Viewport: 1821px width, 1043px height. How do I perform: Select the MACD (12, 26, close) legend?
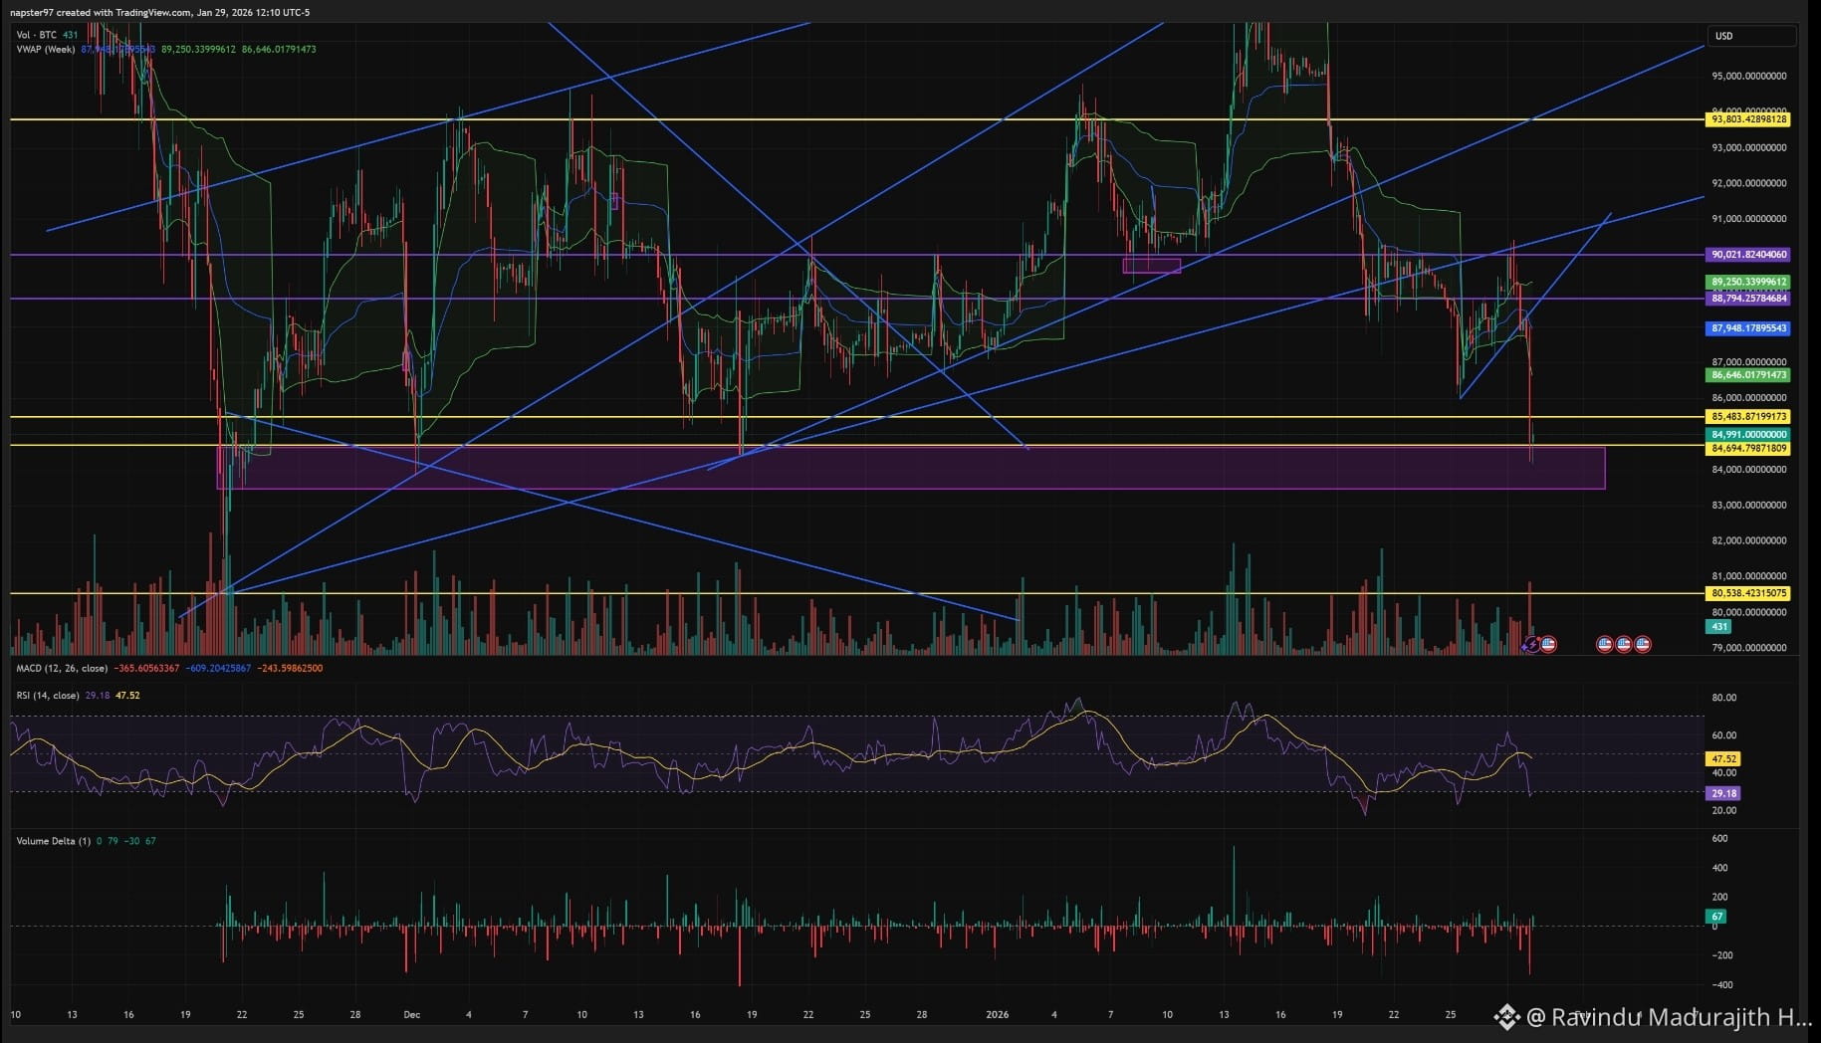tap(62, 668)
